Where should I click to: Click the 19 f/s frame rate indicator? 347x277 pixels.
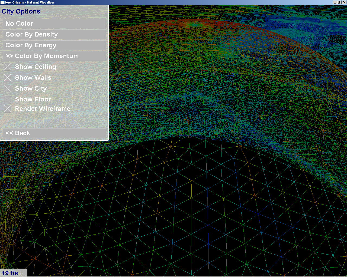pyautogui.click(x=10, y=273)
